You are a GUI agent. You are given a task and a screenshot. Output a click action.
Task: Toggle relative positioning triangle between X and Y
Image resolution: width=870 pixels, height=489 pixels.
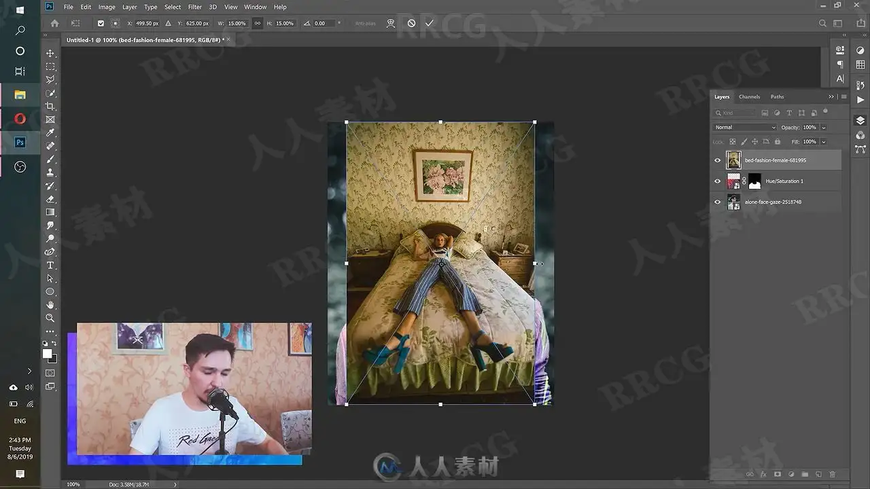(169, 23)
